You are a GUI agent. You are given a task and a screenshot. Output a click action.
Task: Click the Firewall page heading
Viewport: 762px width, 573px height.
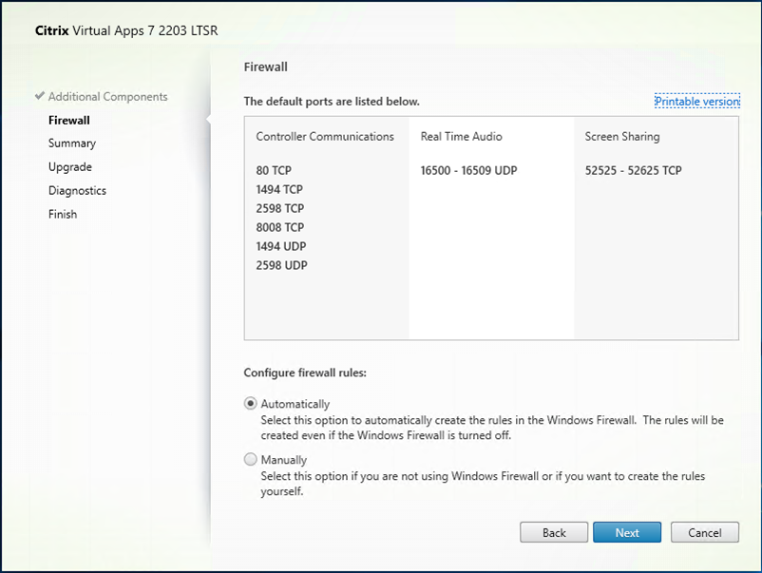[x=266, y=67]
